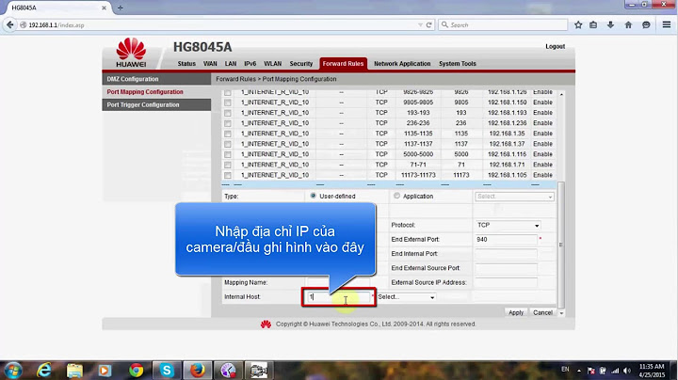Open Port Mapping Configuration in sidebar

(156, 92)
